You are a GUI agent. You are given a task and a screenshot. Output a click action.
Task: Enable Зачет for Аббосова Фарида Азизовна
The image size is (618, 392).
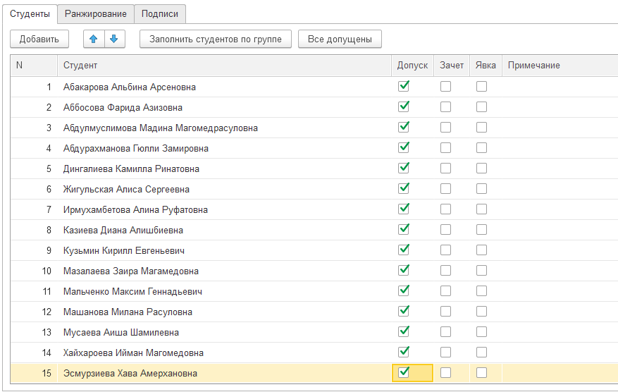pos(446,107)
